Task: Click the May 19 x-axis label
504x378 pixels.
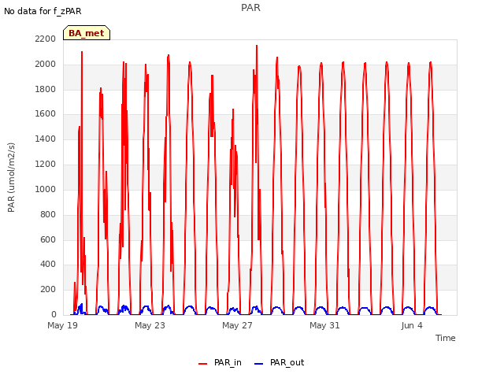Action: tap(63, 325)
